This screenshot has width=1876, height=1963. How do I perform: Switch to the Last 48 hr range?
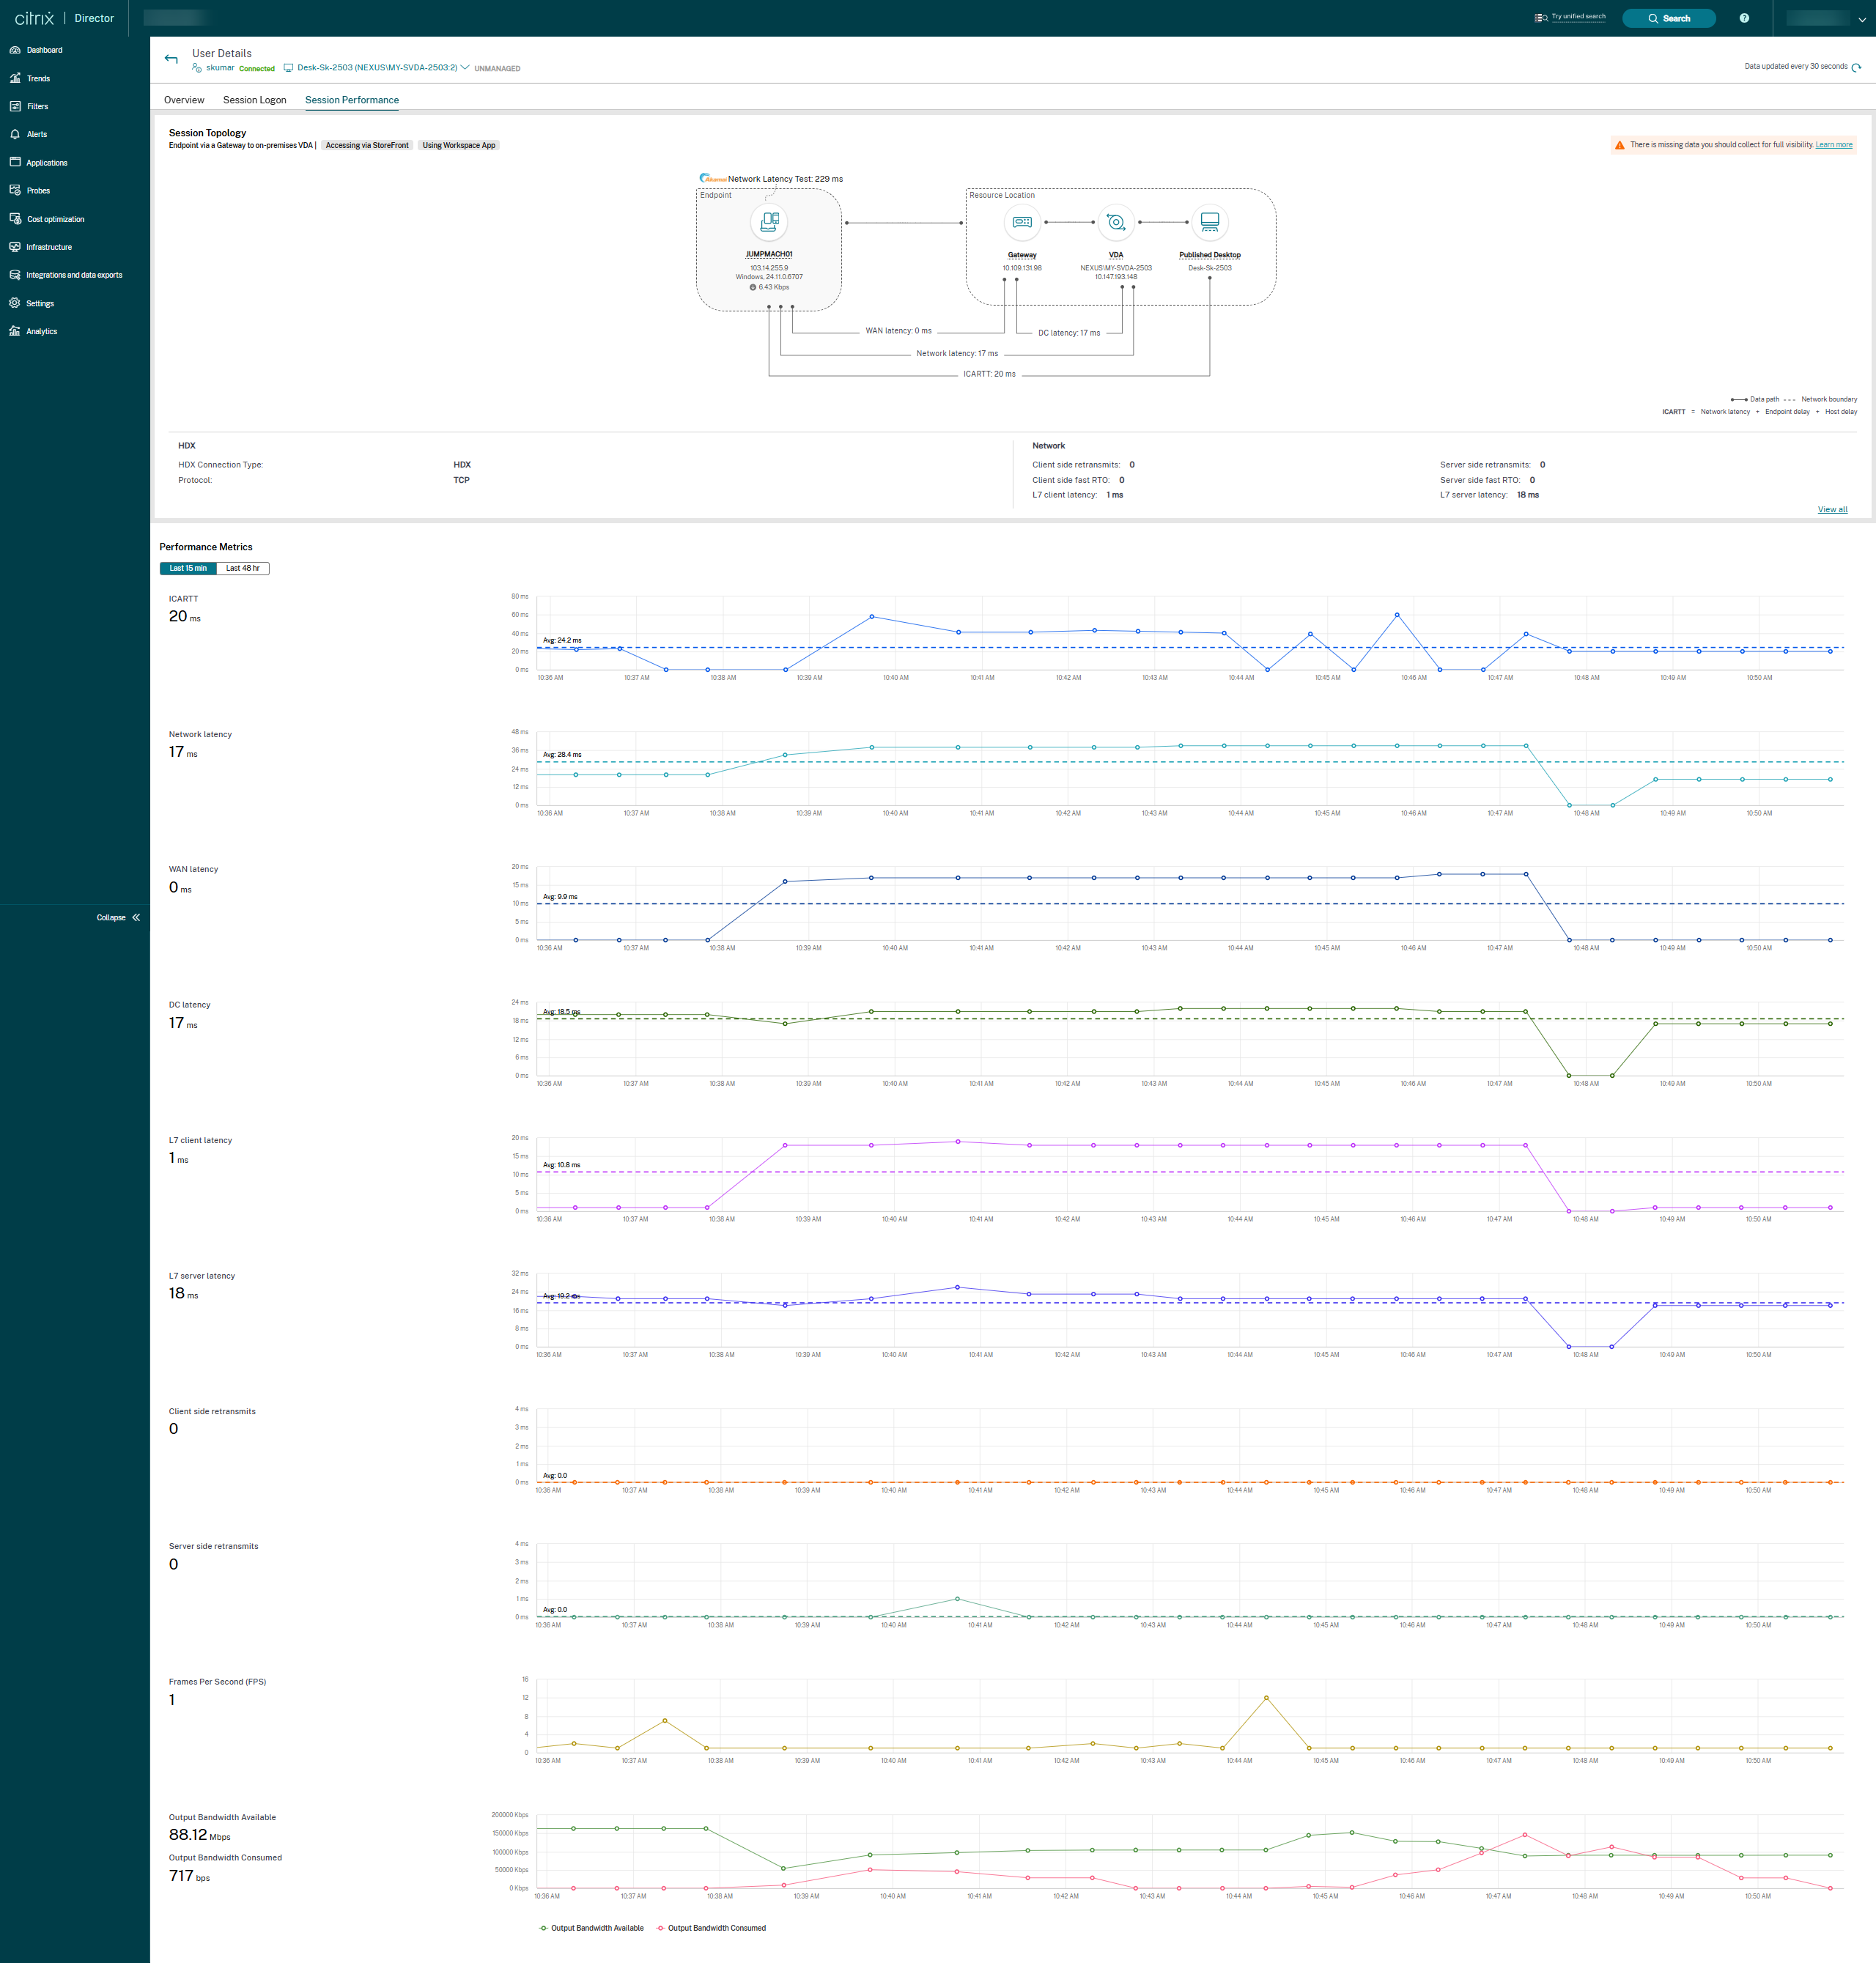tap(242, 568)
